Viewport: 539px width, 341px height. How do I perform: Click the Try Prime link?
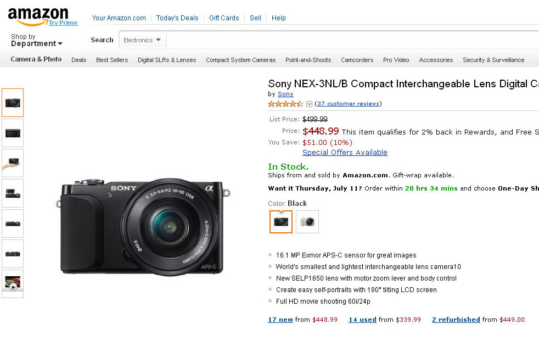click(63, 23)
